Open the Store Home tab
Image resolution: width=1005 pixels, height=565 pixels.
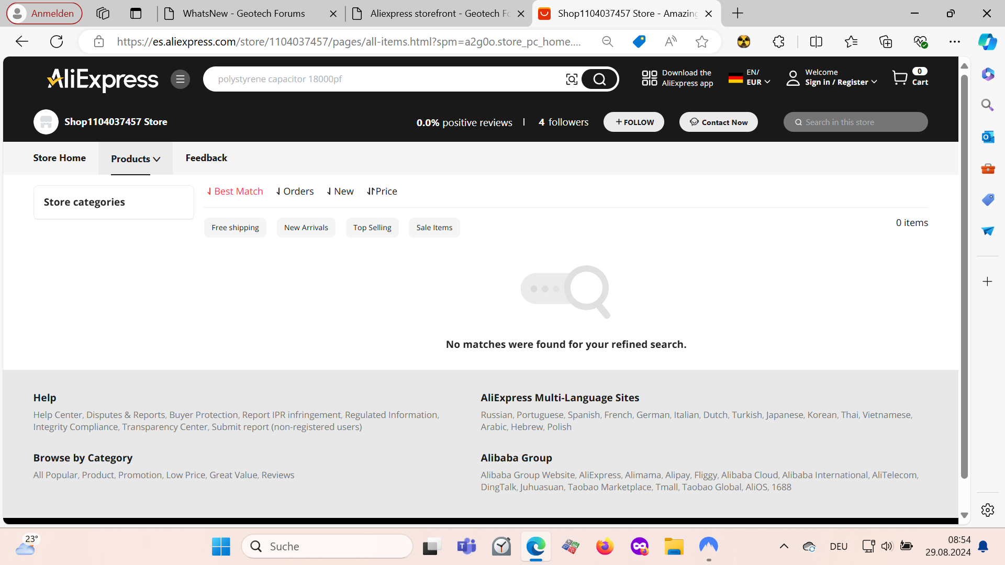60,158
